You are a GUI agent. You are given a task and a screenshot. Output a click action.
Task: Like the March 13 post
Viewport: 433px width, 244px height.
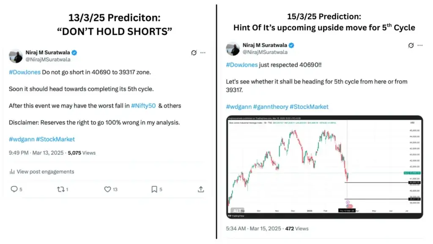(107, 189)
